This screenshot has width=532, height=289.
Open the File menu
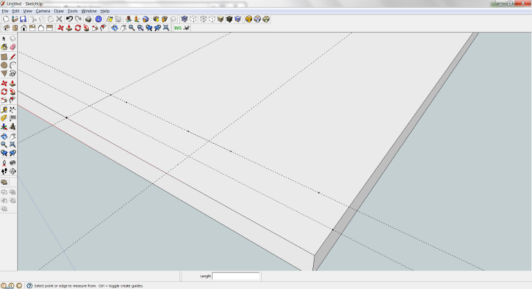(x=5, y=11)
